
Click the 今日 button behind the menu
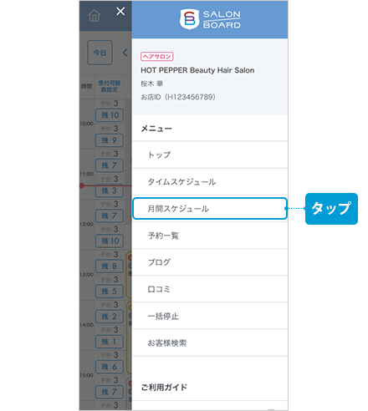100,53
